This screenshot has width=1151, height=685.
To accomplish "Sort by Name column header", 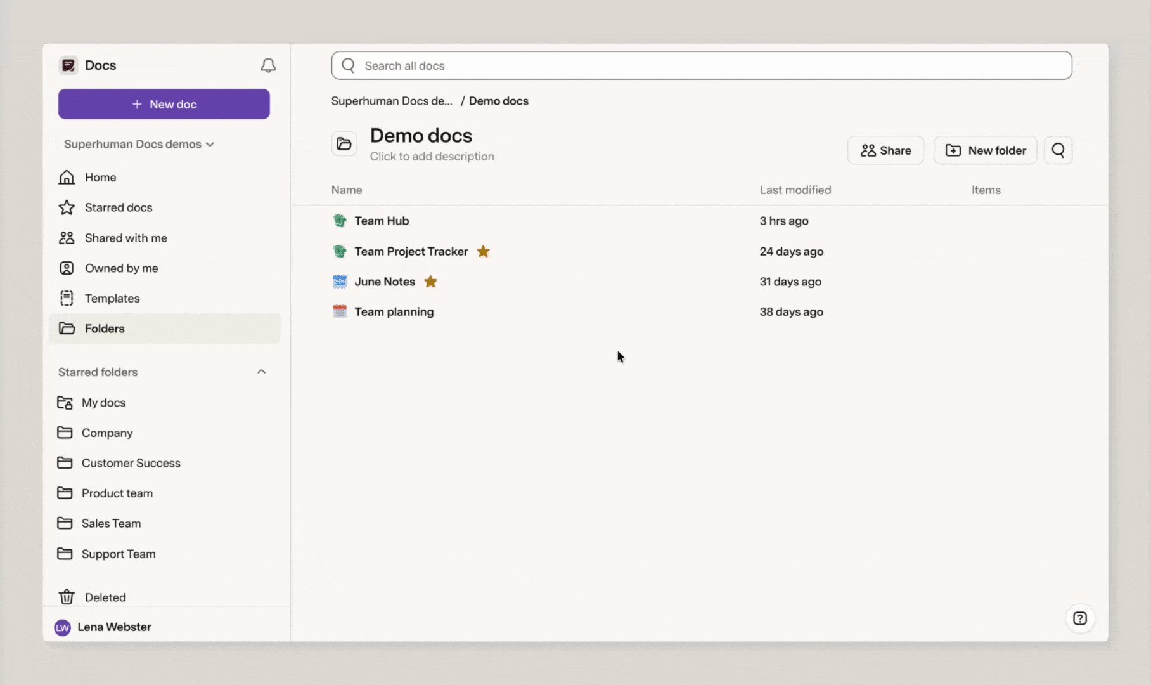I will [x=347, y=190].
